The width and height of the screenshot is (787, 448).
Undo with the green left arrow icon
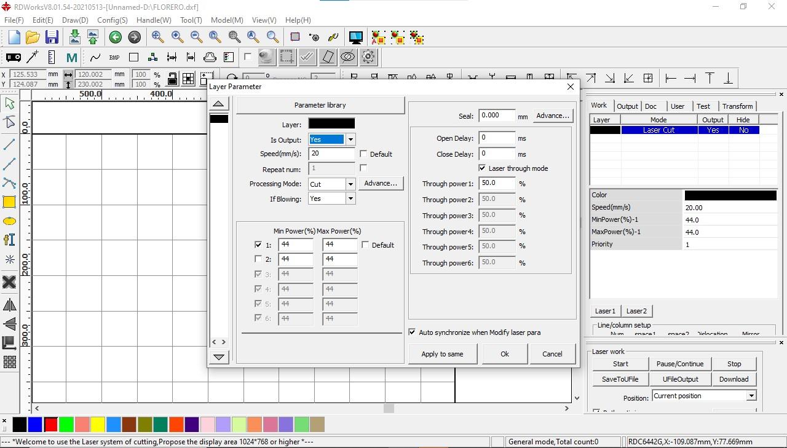[115, 37]
